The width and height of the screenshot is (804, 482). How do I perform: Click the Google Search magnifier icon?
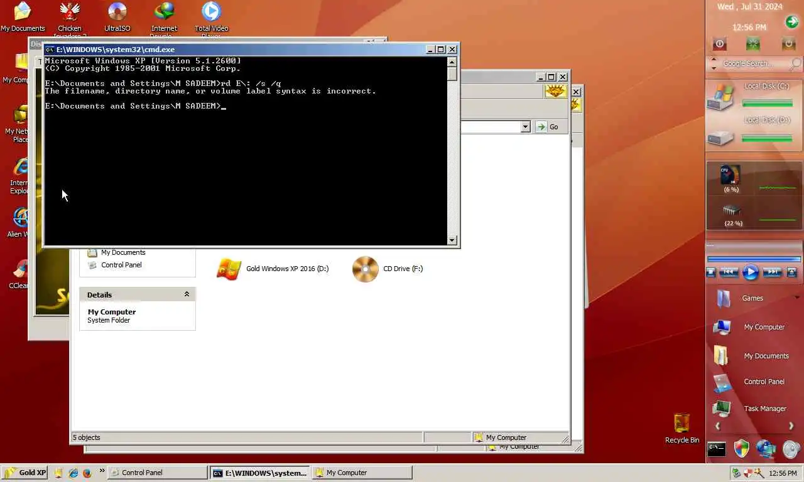pyautogui.click(x=796, y=63)
